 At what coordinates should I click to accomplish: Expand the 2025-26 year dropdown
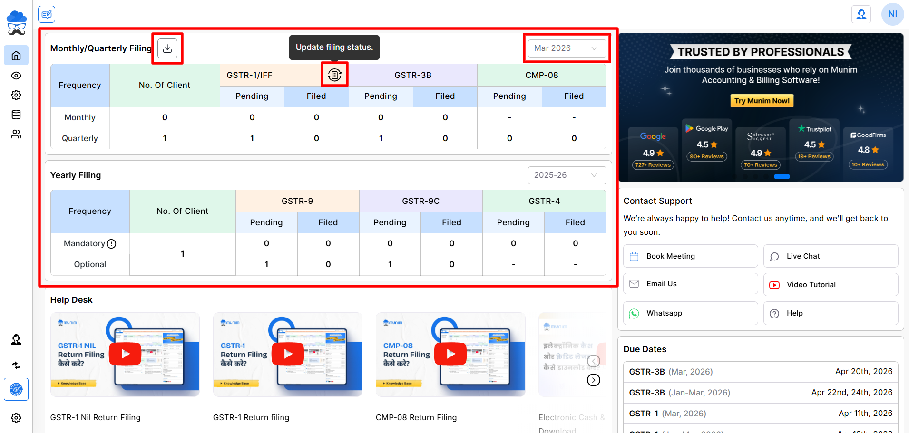pos(567,175)
